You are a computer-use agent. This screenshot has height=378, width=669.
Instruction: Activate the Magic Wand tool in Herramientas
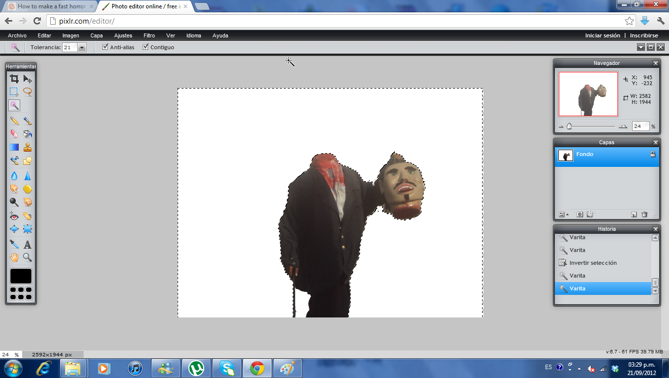click(14, 105)
